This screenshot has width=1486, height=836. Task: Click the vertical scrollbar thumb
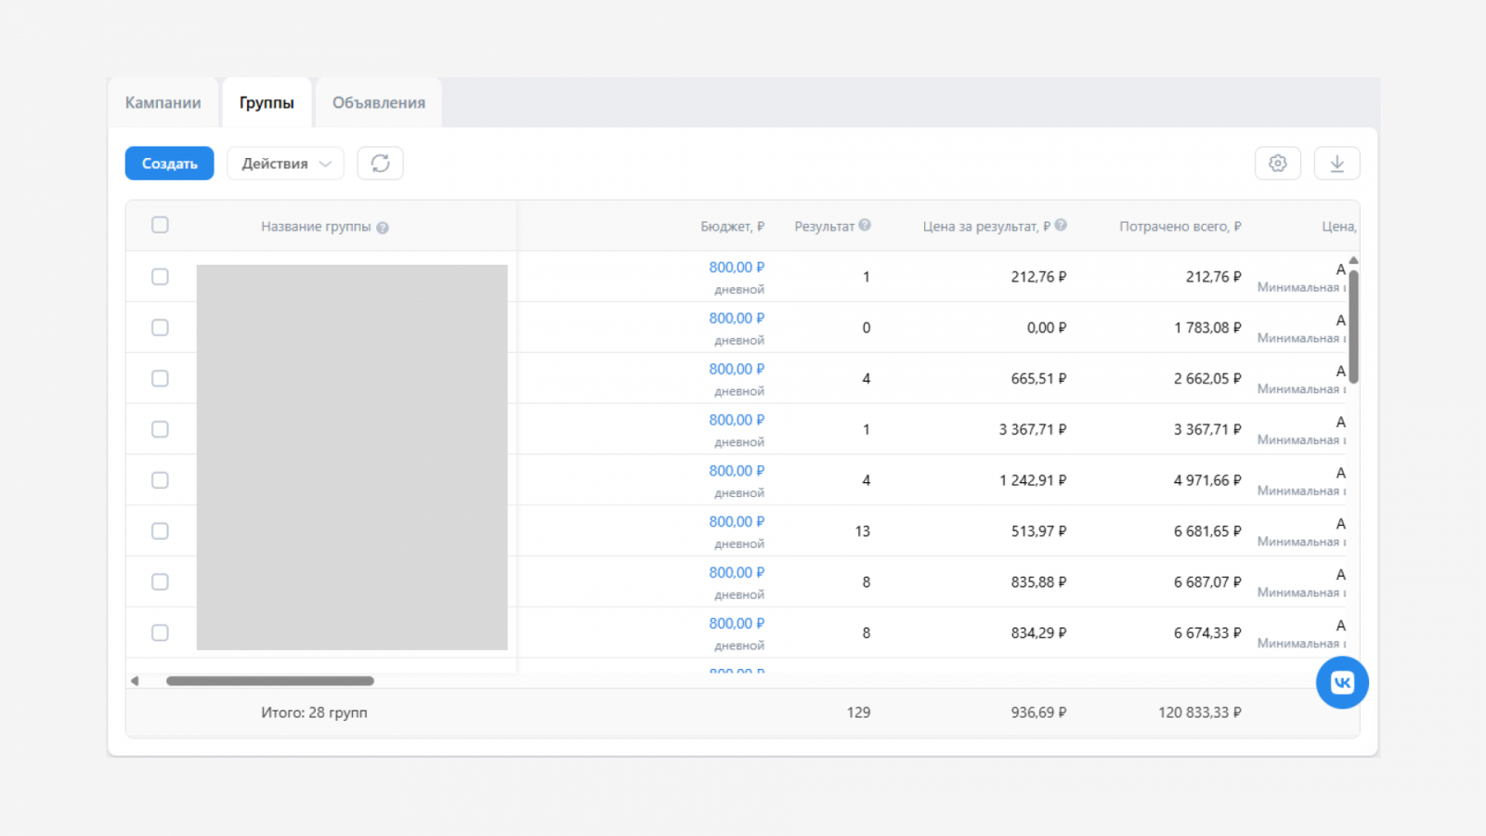click(1353, 325)
